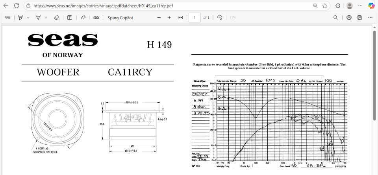
Task: Open PDF toolbar more options menu
Action: (370, 18)
